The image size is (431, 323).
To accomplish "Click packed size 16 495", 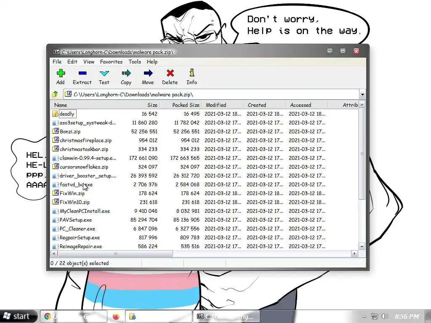I will (192, 114).
